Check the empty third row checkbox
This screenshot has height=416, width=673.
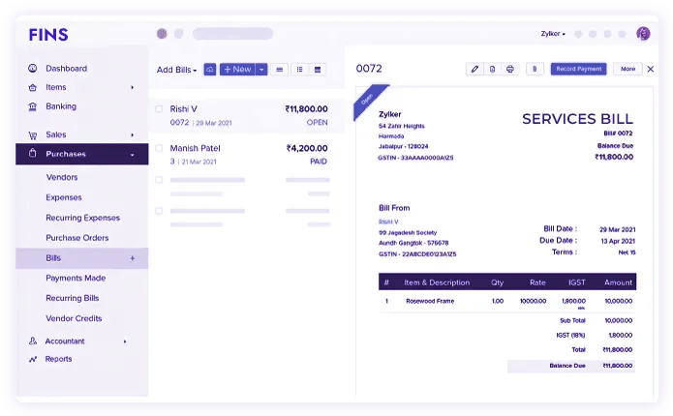[x=160, y=179]
